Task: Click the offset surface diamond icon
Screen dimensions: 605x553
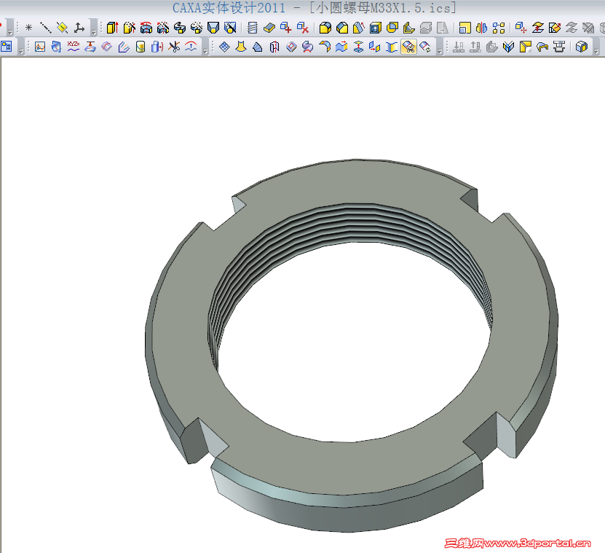Action: point(292,47)
